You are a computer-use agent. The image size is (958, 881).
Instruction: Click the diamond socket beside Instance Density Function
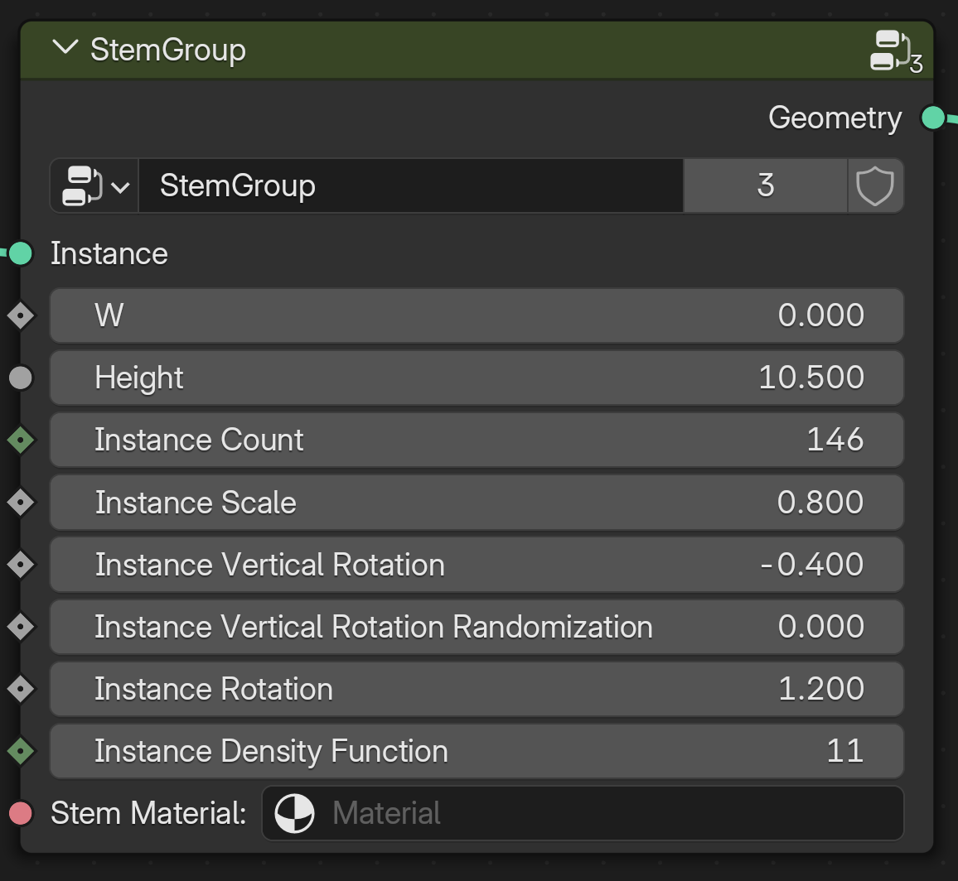click(22, 751)
